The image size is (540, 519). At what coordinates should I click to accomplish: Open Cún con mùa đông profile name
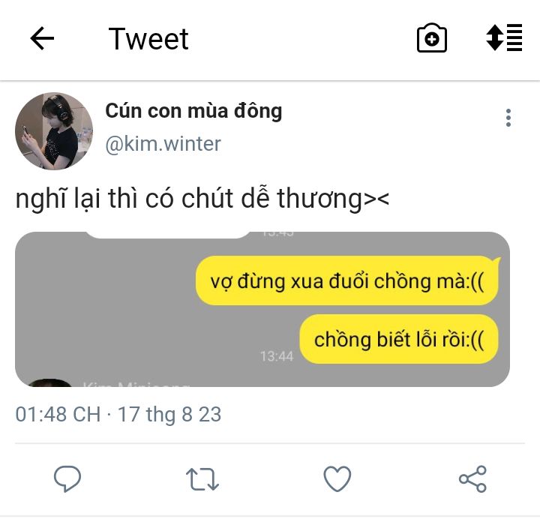193,111
